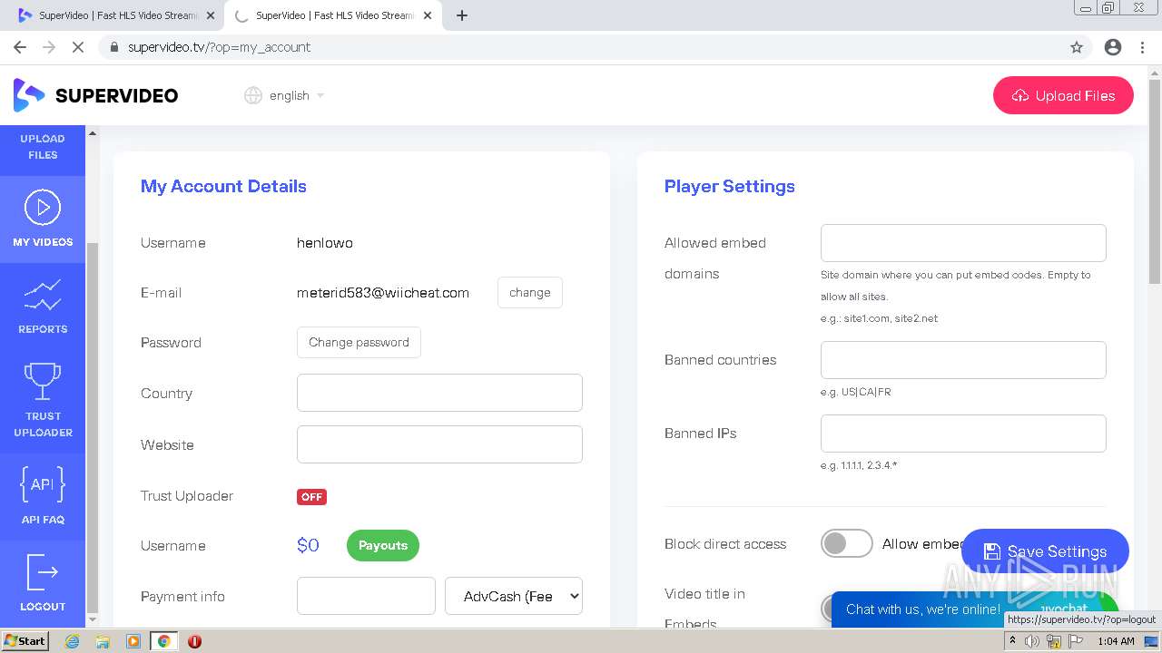Click the browser back arrow
Screen dimensions: 1162x653
click(x=20, y=47)
